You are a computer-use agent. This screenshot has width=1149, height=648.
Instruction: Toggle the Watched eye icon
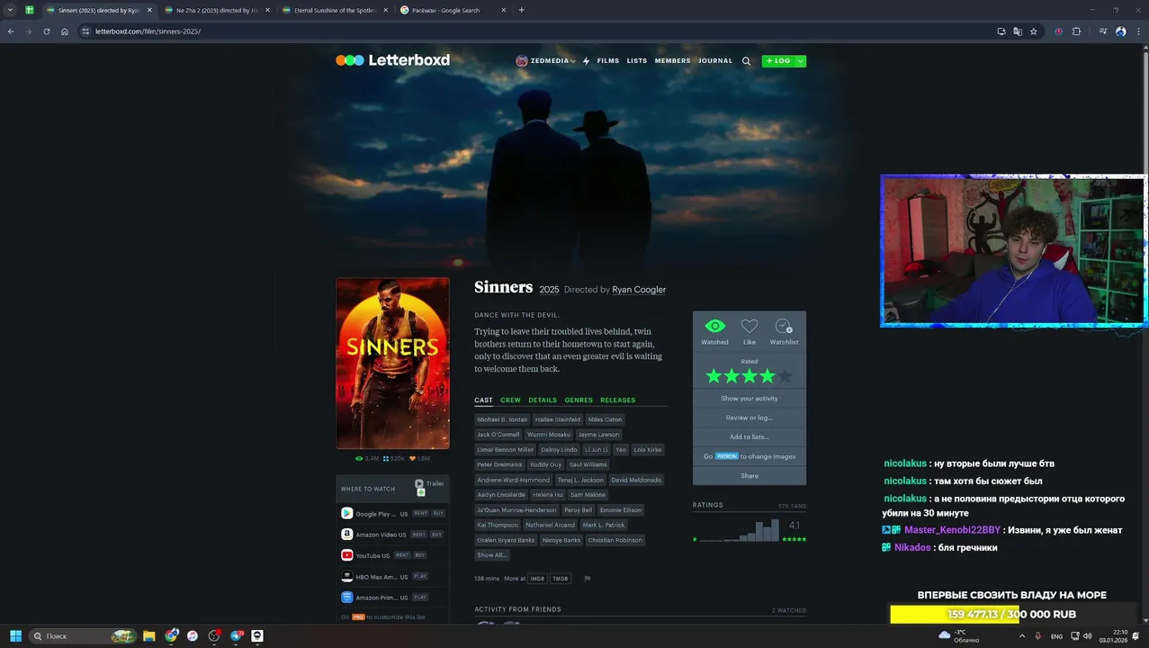[714, 327]
